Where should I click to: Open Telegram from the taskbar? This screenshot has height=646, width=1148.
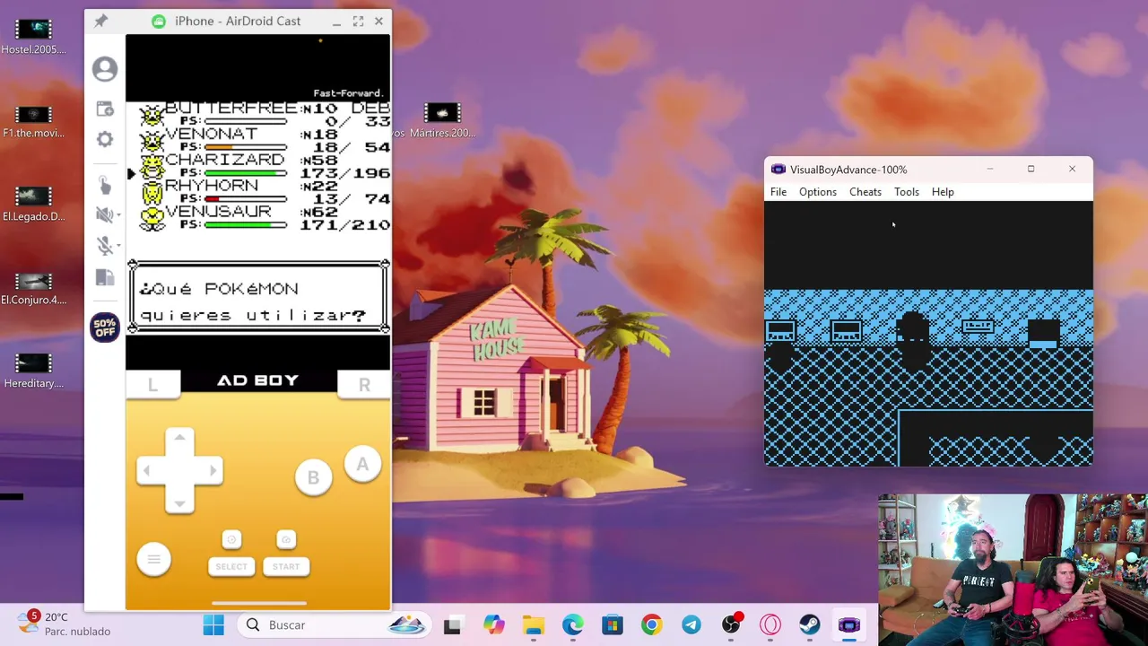[x=691, y=625]
